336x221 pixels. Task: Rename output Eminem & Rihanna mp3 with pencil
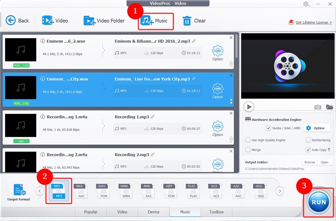click(x=194, y=41)
